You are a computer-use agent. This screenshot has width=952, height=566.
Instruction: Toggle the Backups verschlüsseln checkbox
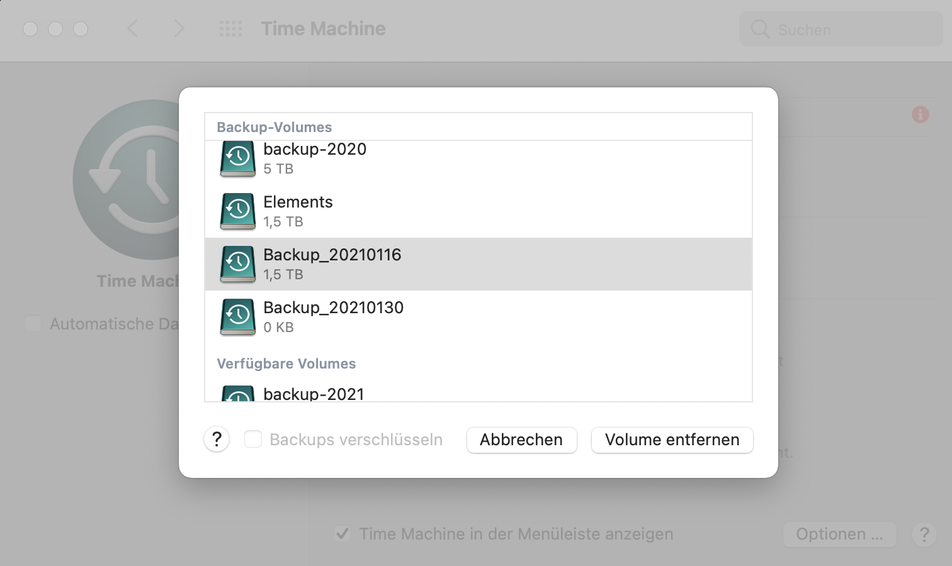(x=253, y=439)
